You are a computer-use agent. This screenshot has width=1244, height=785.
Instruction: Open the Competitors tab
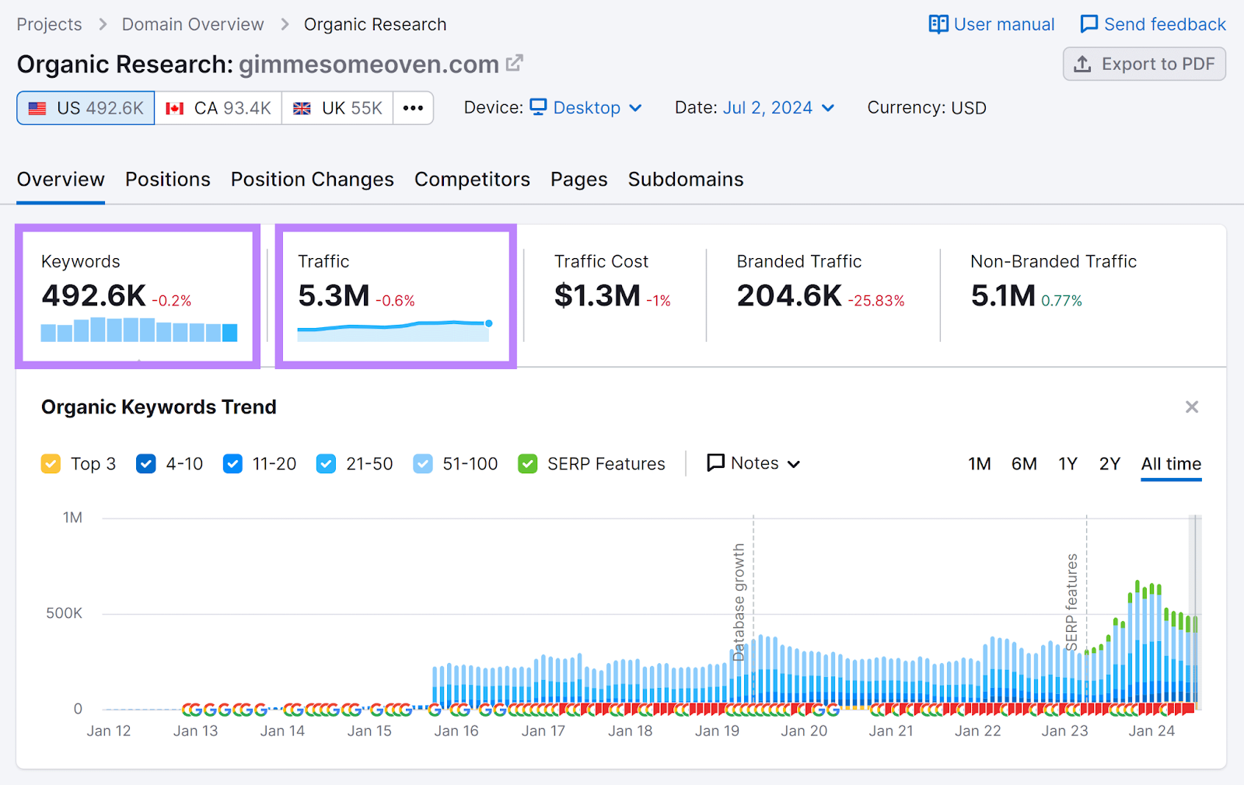pyautogui.click(x=472, y=180)
